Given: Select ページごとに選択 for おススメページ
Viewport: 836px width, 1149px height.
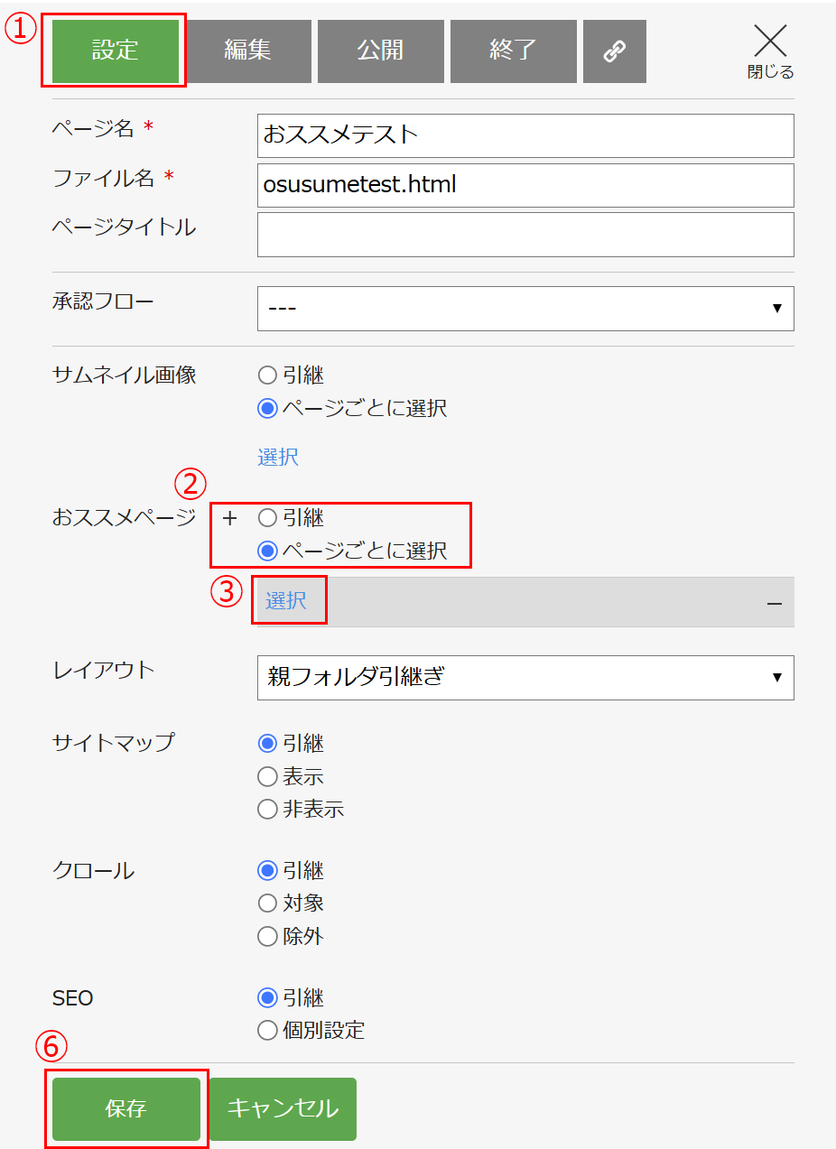Looking at the screenshot, I should (267, 551).
